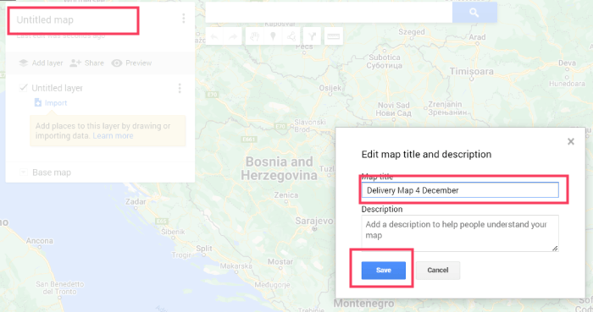
Task: Click the Ancona label on map
Action: point(40,241)
